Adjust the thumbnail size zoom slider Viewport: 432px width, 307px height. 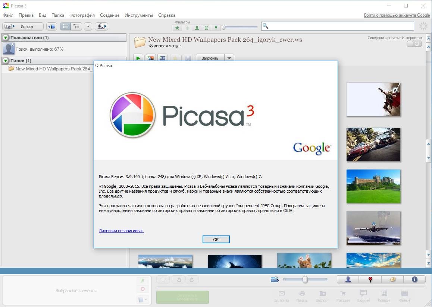click(305, 279)
